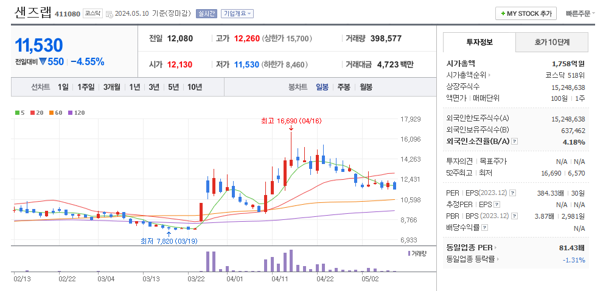Click help icon next to 외국인소진율(B/A)
603x291 pixels.
pos(515,142)
